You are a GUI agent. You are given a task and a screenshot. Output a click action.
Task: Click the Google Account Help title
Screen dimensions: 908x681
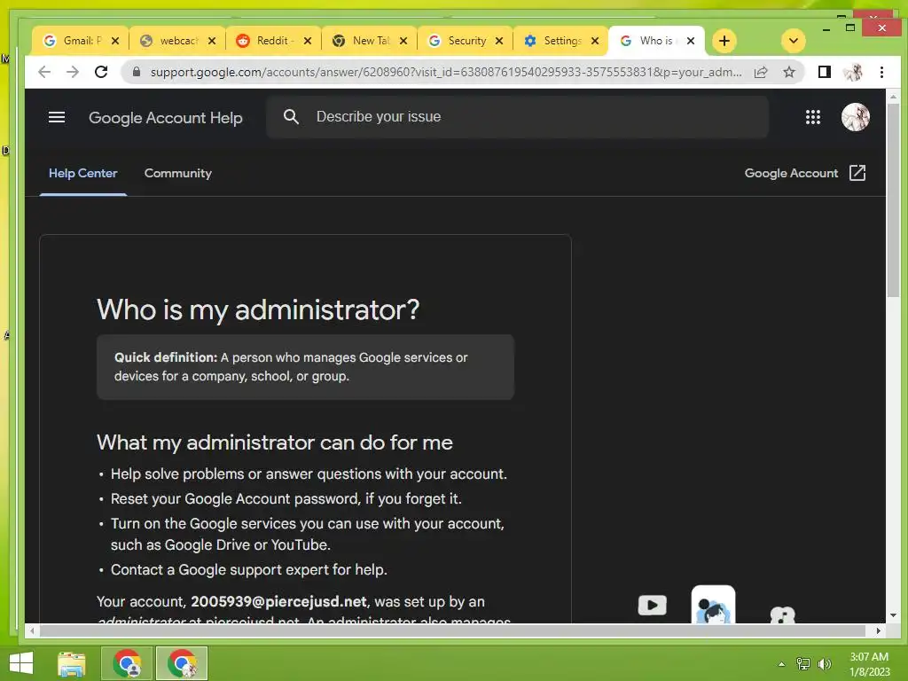click(x=166, y=118)
